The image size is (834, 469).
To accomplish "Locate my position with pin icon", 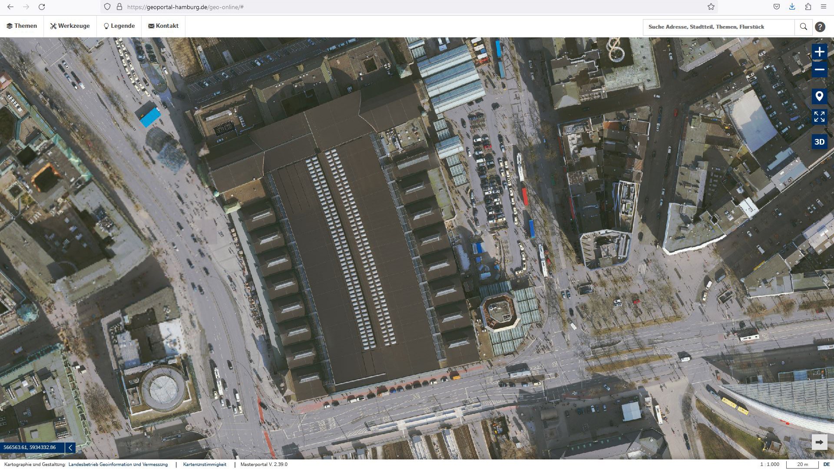I will [819, 96].
